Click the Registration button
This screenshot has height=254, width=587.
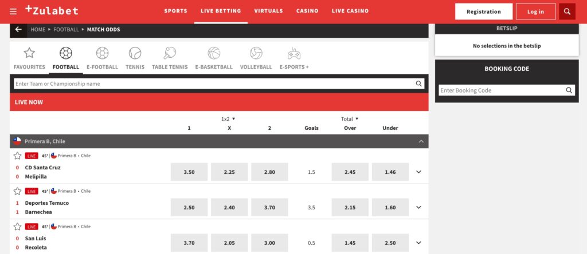tap(484, 11)
